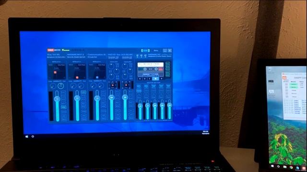
Task: Open the mode selector on master bus B2
Action: click(x=168, y=86)
